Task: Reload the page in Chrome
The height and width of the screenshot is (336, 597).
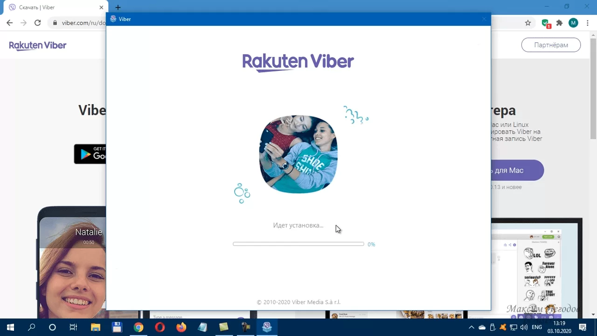Action: click(x=38, y=23)
